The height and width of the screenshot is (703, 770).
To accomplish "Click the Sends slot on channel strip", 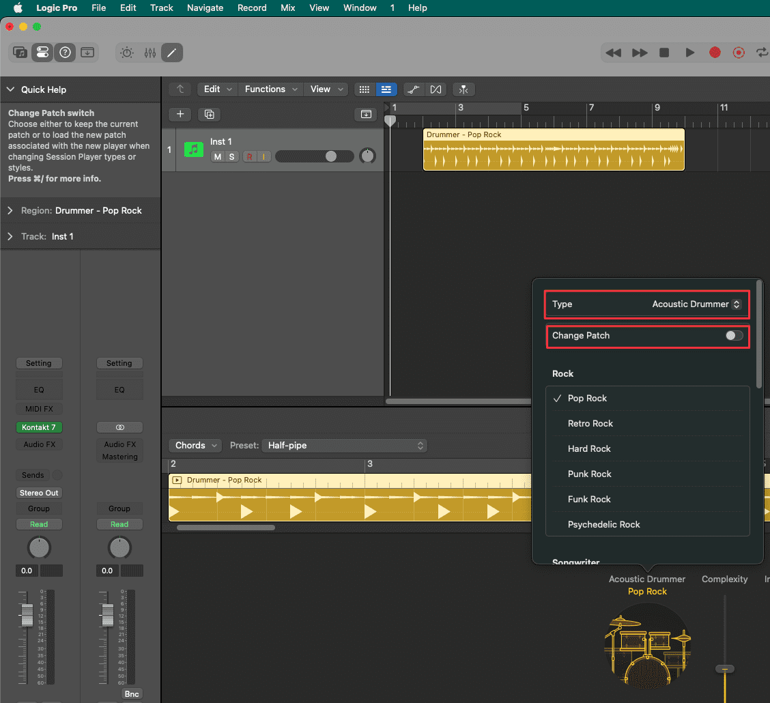I will click(x=33, y=475).
